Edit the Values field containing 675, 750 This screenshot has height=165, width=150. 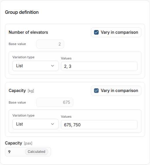(99, 125)
